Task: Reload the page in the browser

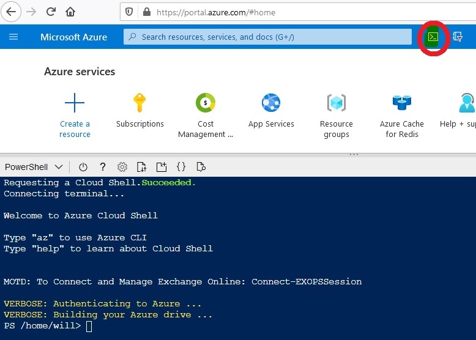Action: tap(51, 12)
